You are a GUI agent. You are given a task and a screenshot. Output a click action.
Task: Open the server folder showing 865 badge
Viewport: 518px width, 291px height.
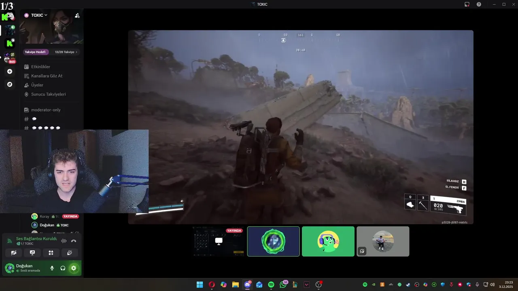(x=10, y=57)
